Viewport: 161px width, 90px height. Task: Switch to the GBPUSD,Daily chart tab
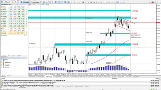tap(41, 76)
